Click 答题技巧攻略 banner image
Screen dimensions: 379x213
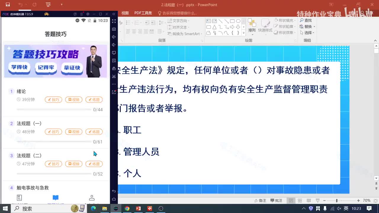(x=55, y=61)
